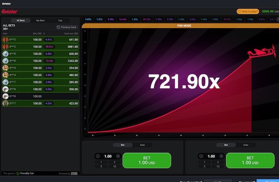Click the 30.81x multiplier badge in bets list
Screen dimensions: 279x182
pyautogui.click(x=49, y=47)
